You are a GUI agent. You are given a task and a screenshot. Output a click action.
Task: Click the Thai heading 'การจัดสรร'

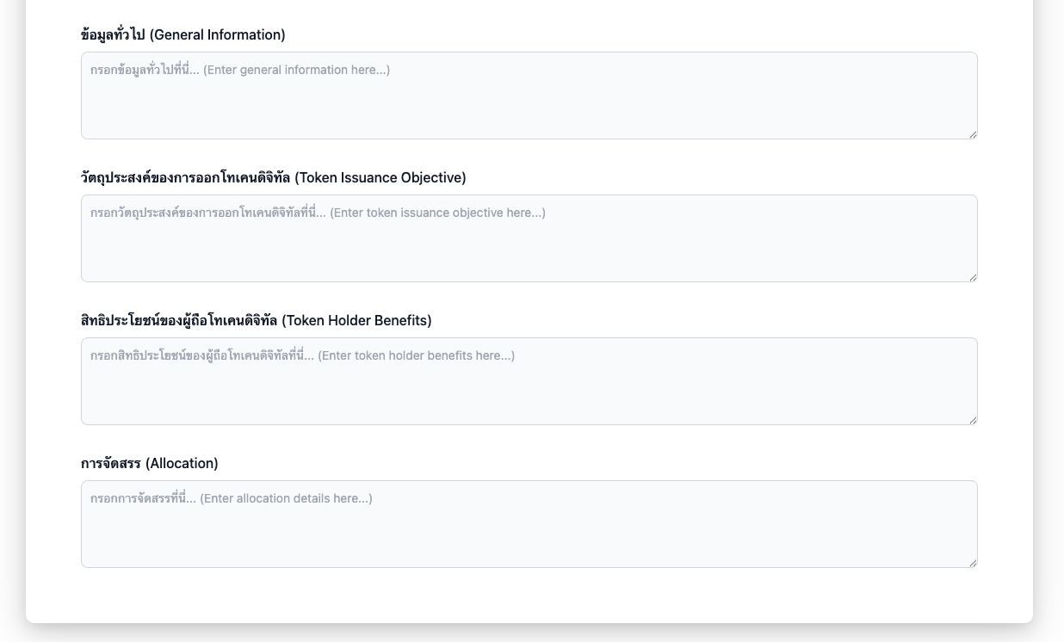click(x=110, y=464)
